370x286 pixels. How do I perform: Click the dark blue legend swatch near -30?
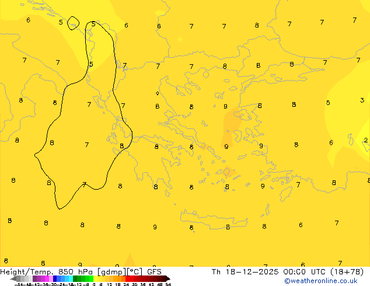(x=55, y=278)
